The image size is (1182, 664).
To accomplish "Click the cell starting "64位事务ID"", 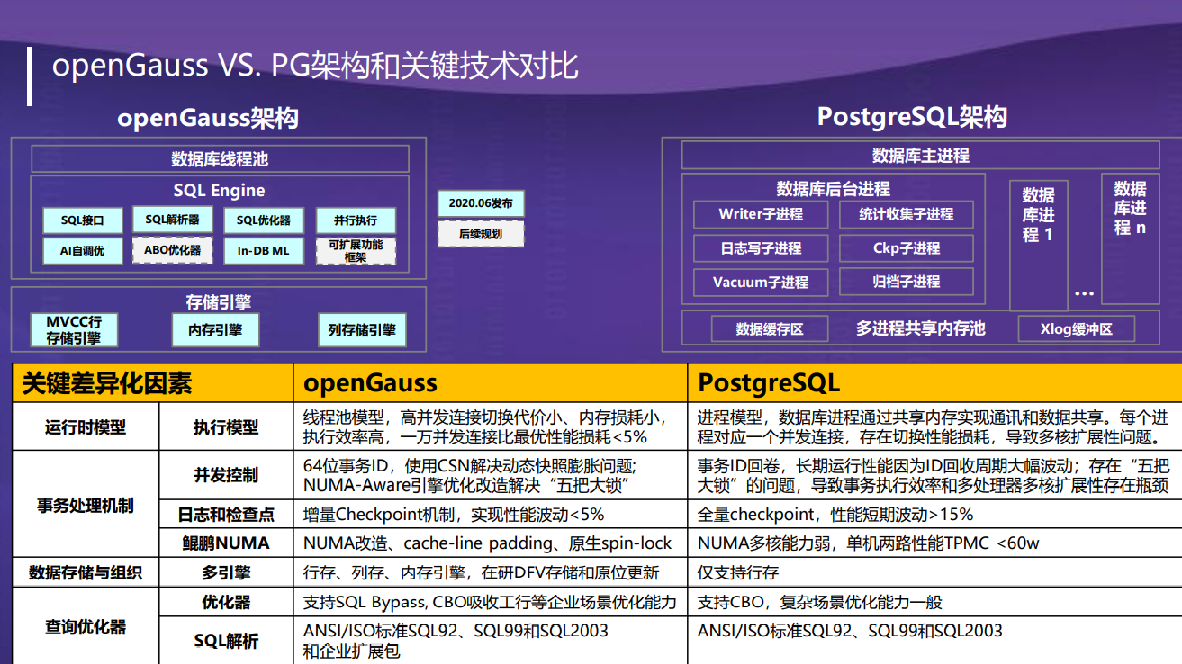I will coord(491,475).
